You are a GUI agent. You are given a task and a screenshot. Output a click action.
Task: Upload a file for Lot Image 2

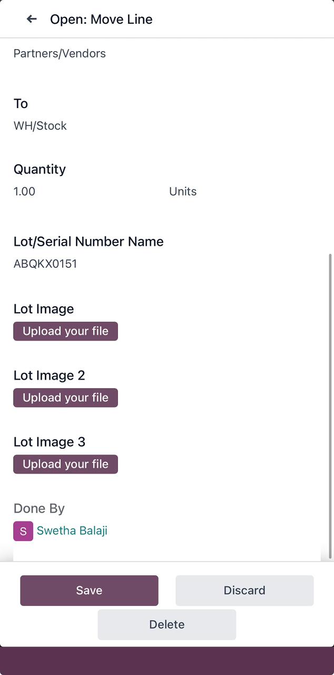click(x=65, y=398)
